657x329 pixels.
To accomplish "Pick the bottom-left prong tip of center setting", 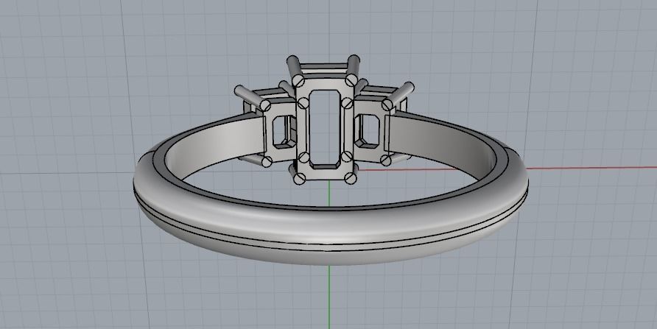I will point(299,179).
